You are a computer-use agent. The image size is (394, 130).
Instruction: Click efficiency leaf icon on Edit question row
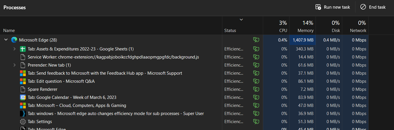click(256, 81)
